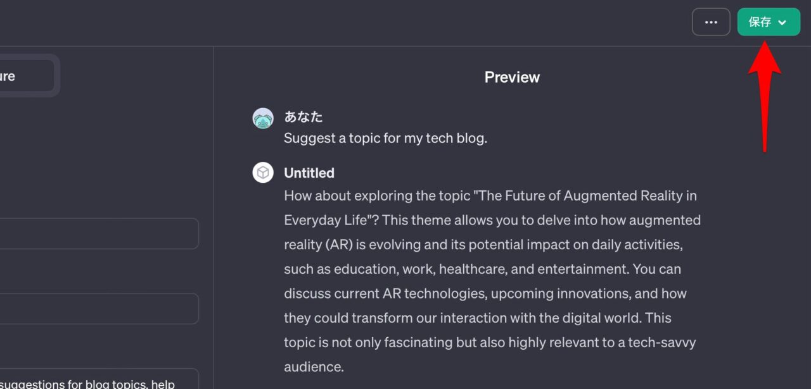The width and height of the screenshot is (811, 389).
Task: Expand the chevron on the 保存 button
Action: tap(782, 23)
